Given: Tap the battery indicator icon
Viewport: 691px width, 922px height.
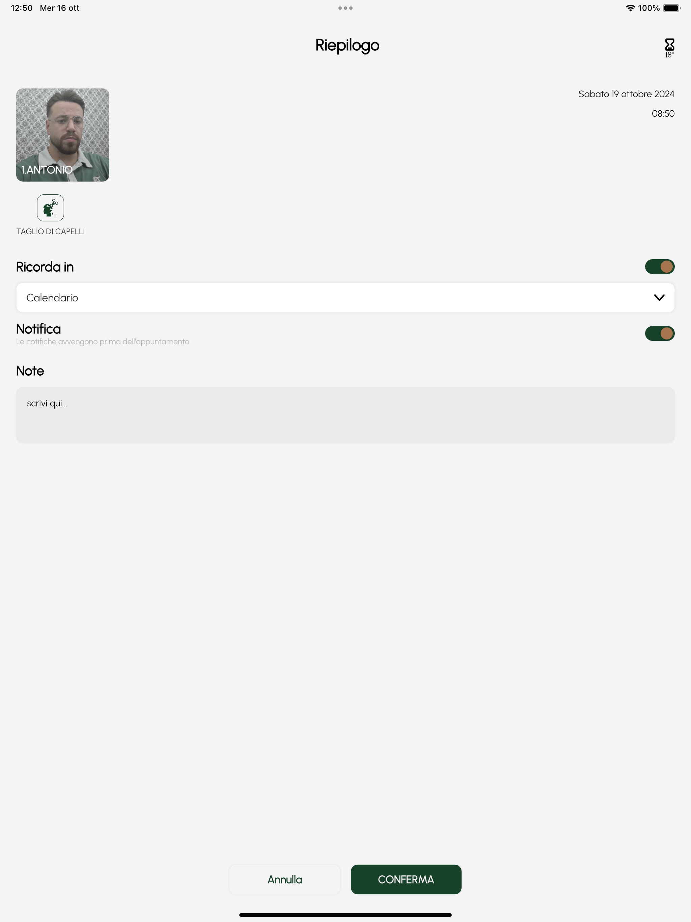Looking at the screenshot, I should coord(671,8).
